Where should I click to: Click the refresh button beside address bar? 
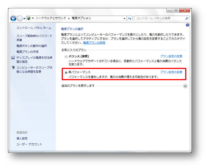pyautogui.click(x=130, y=19)
